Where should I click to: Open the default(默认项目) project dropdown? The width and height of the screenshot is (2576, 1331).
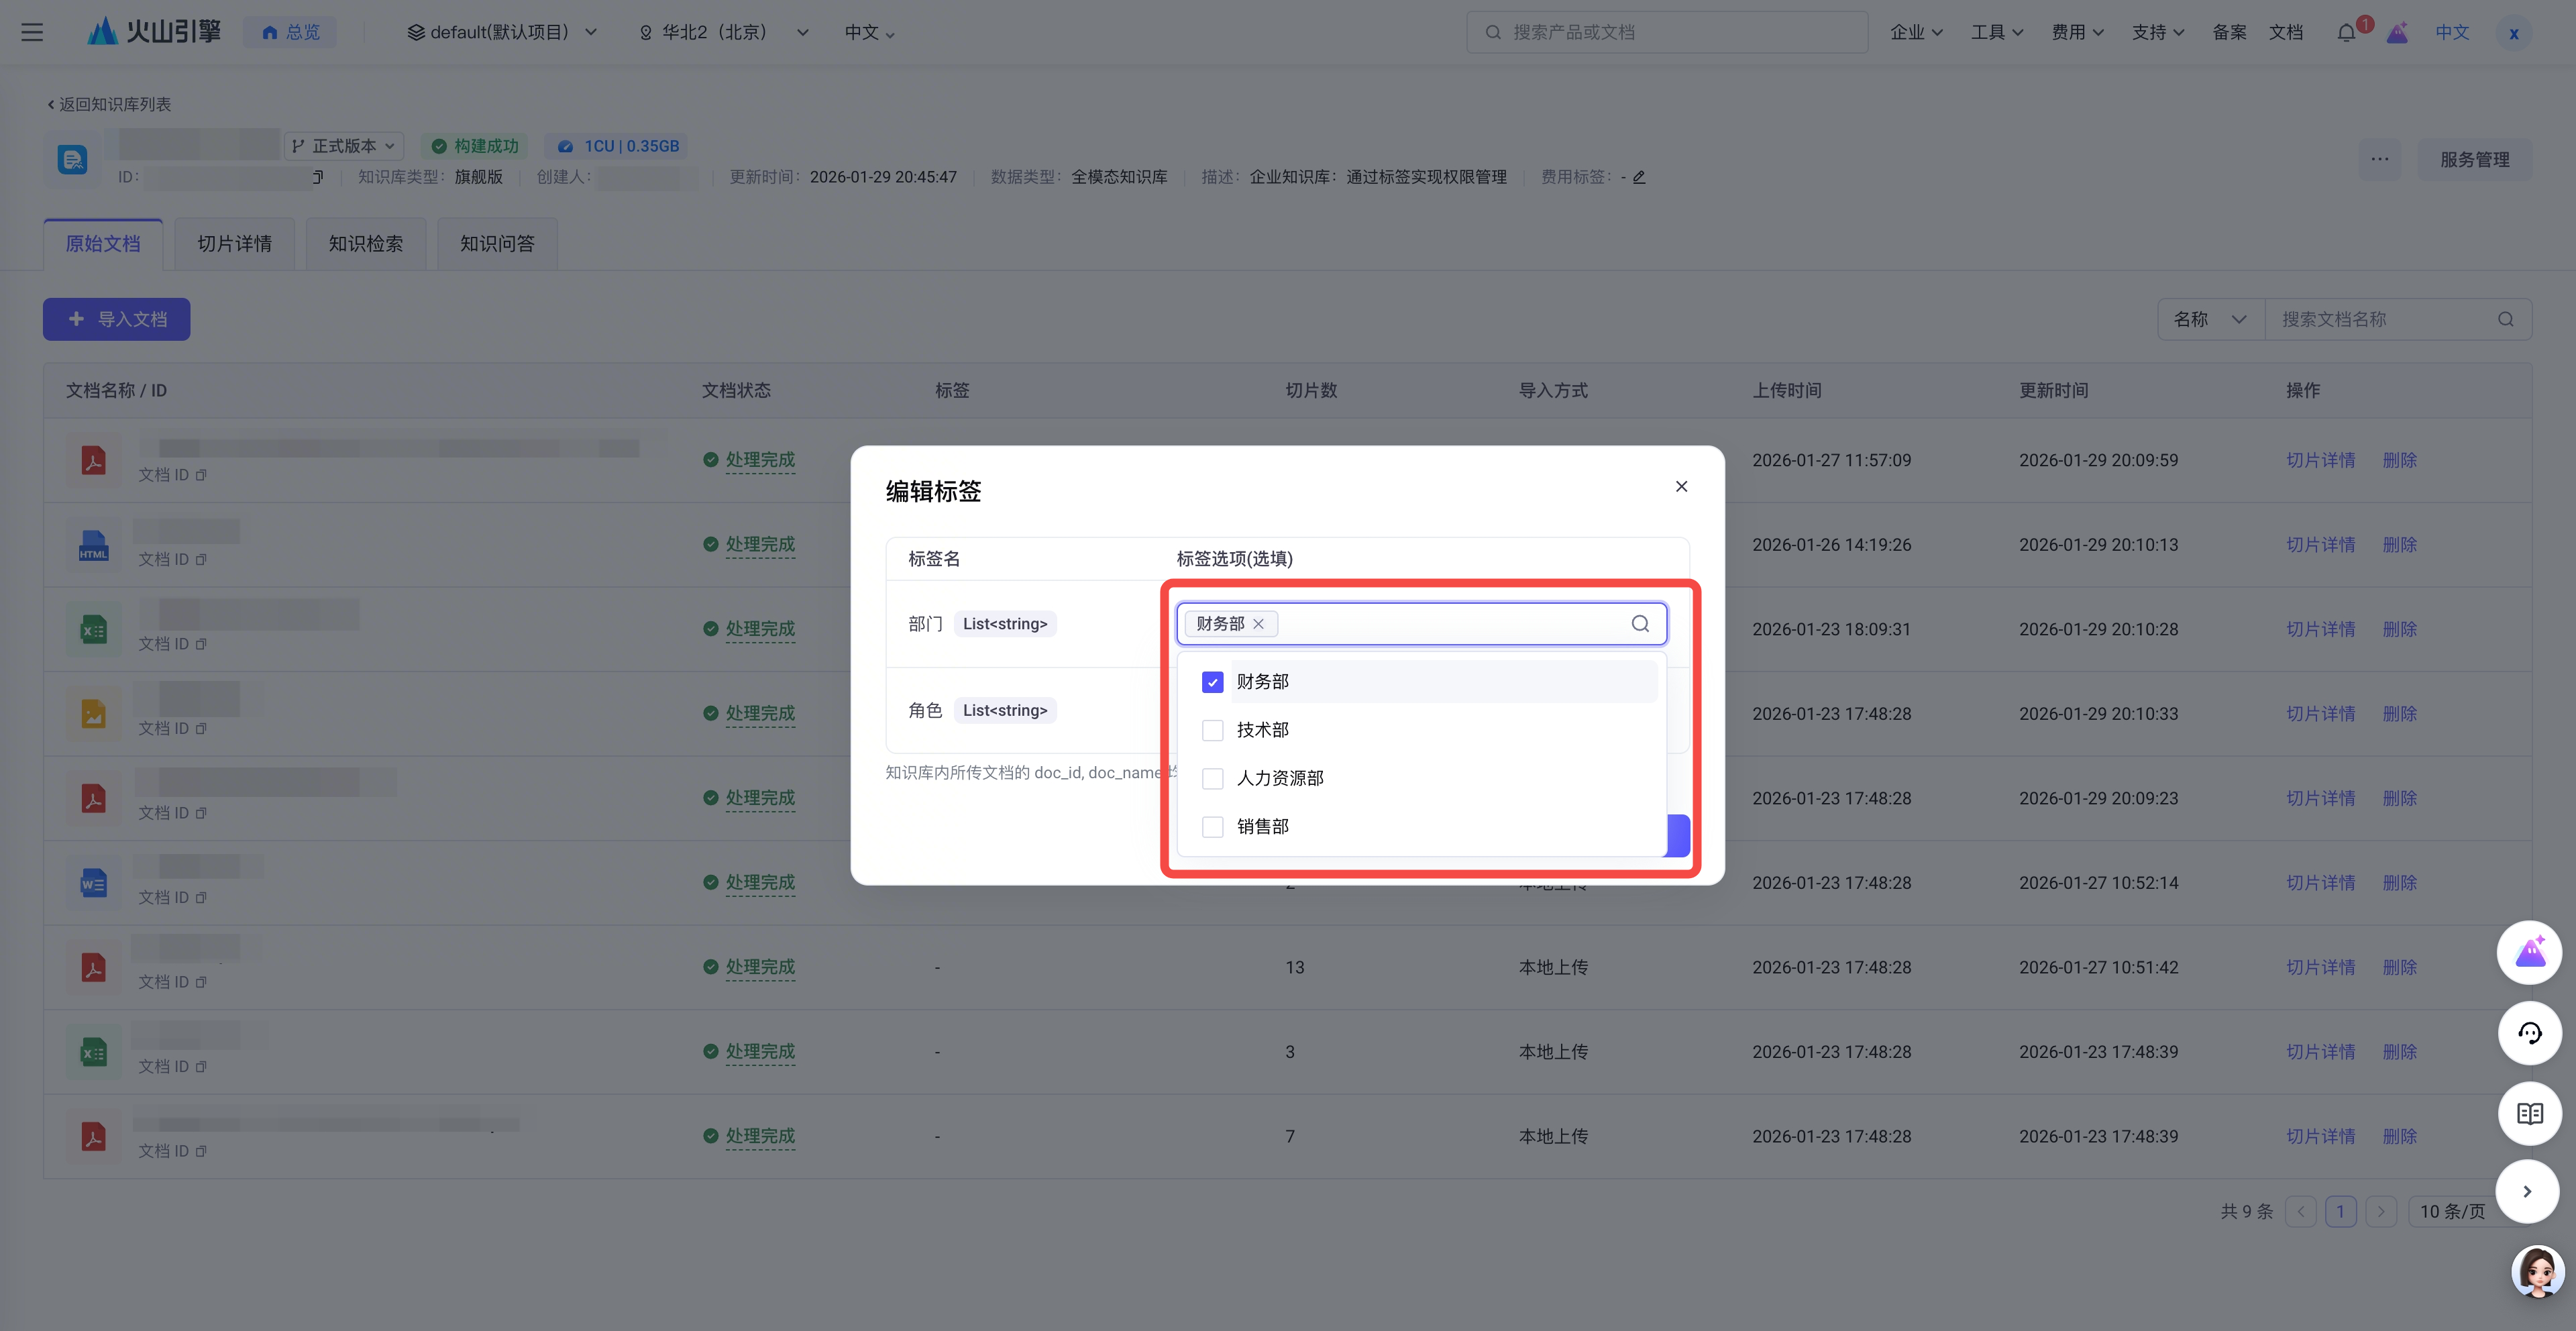[502, 32]
